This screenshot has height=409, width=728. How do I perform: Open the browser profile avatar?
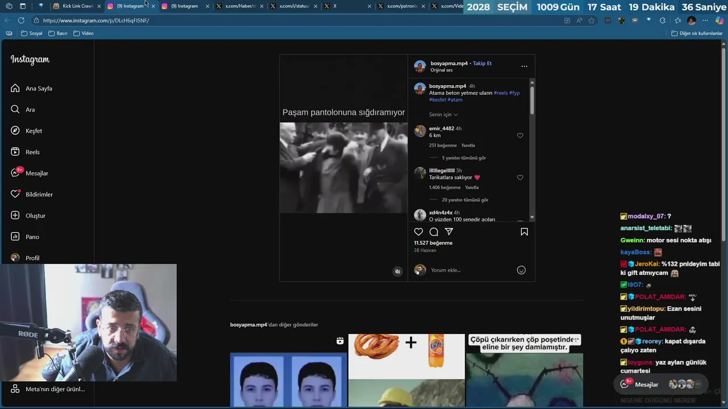pos(692,20)
